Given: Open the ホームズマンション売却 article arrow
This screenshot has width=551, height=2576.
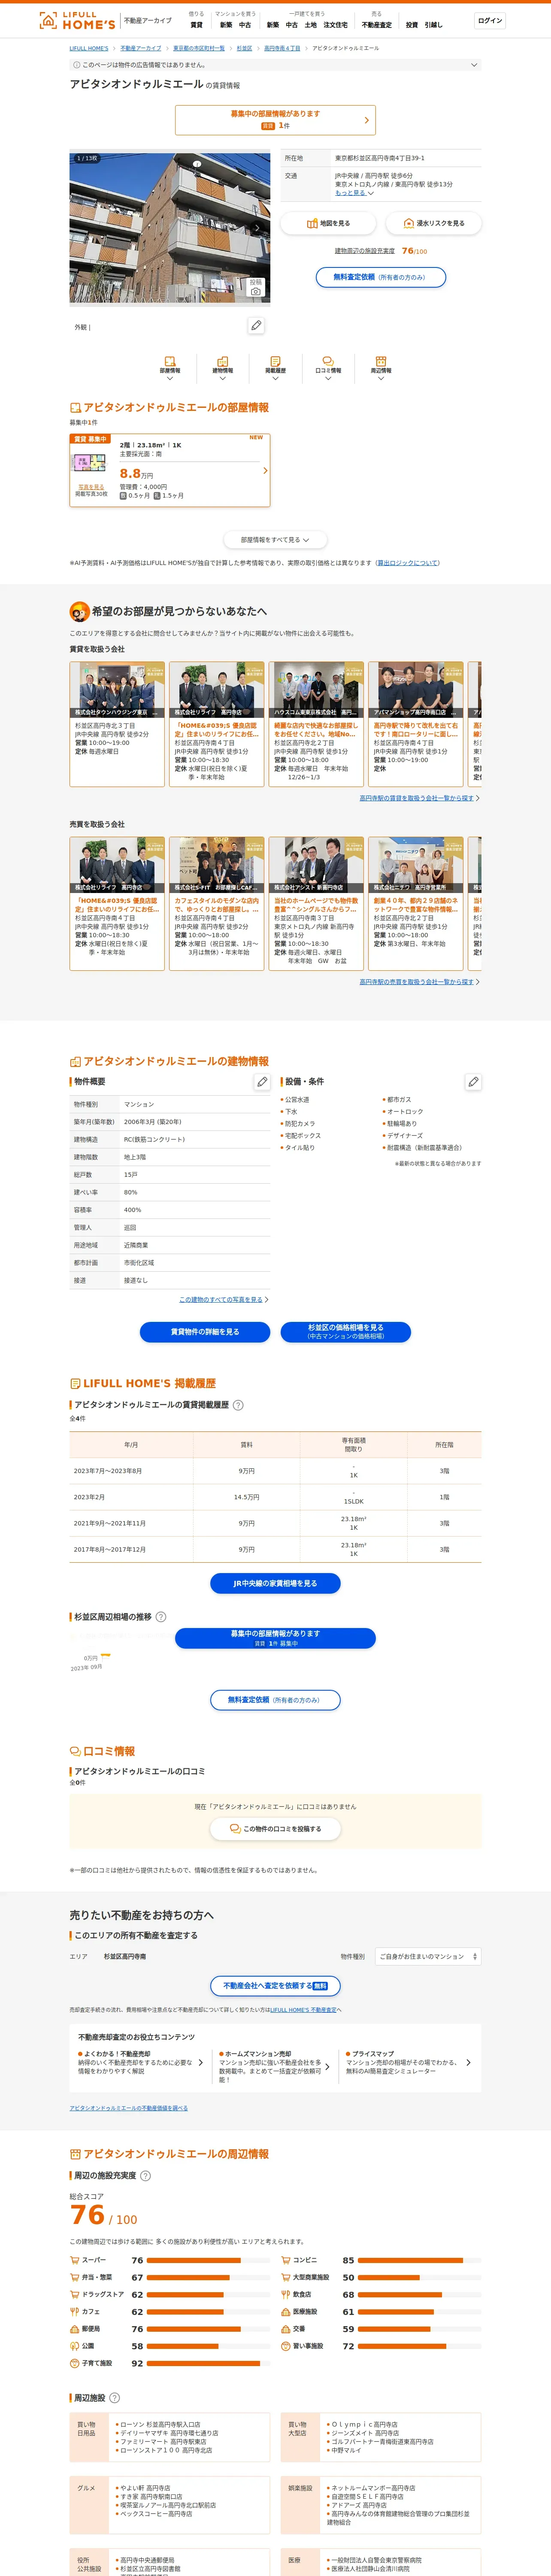Looking at the screenshot, I should click(327, 2066).
